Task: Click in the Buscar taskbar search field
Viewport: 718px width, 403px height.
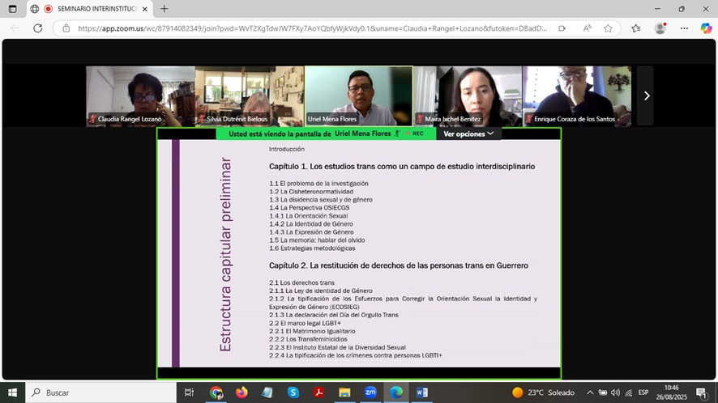Action: click(97, 392)
